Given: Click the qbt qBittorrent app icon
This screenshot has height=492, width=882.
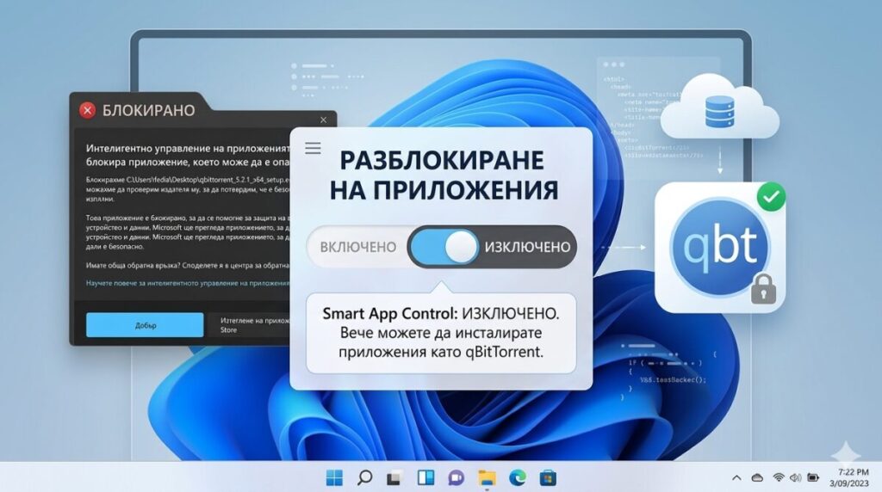Looking at the screenshot, I should [720, 247].
